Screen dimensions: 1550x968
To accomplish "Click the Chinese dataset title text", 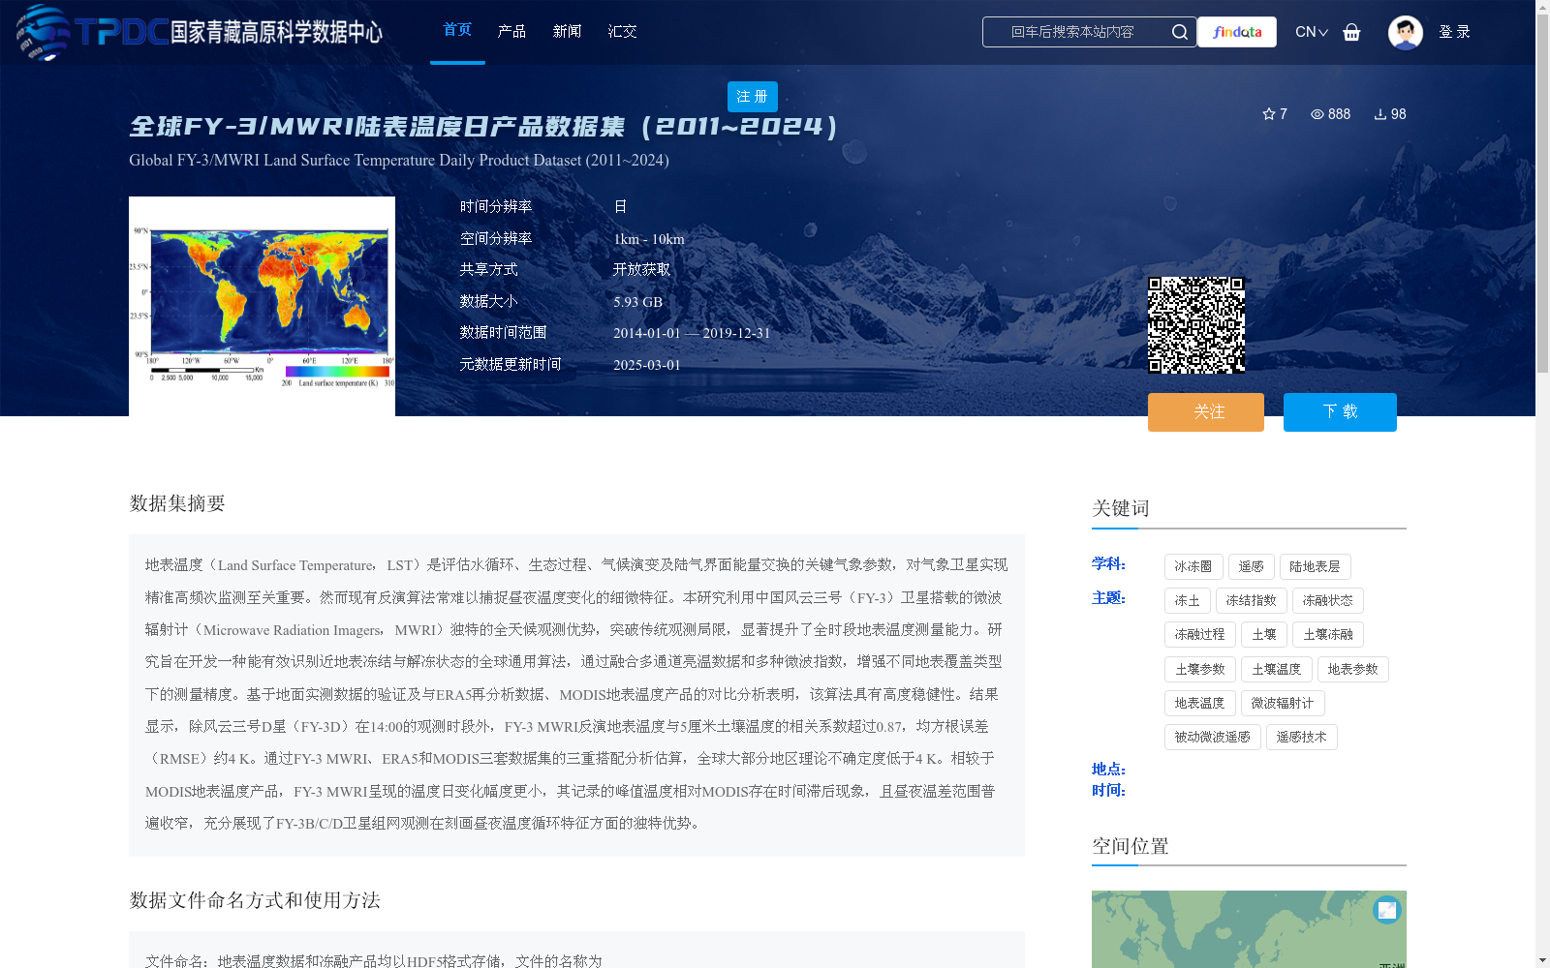I will coord(483,126).
